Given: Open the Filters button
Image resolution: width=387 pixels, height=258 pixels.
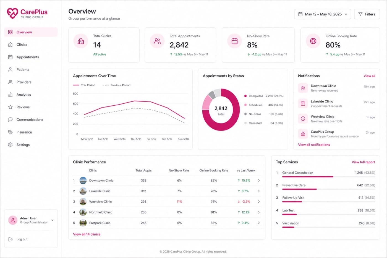Looking at the screenshot, I should pos(367,14).
